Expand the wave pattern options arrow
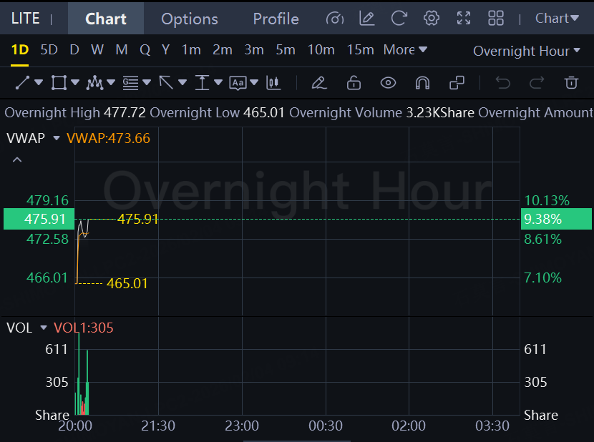 (x=111, y=82)
